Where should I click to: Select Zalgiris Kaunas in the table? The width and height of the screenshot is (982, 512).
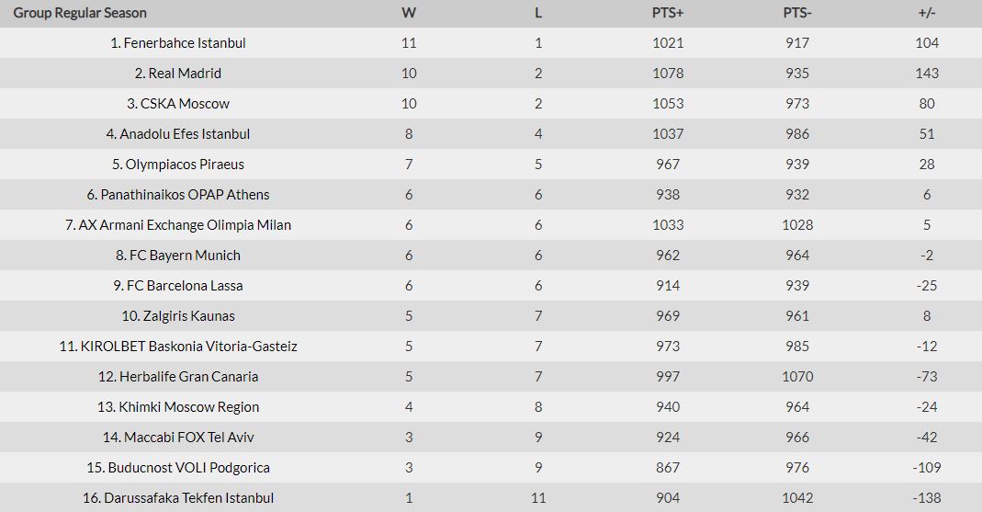click(178, 316)
